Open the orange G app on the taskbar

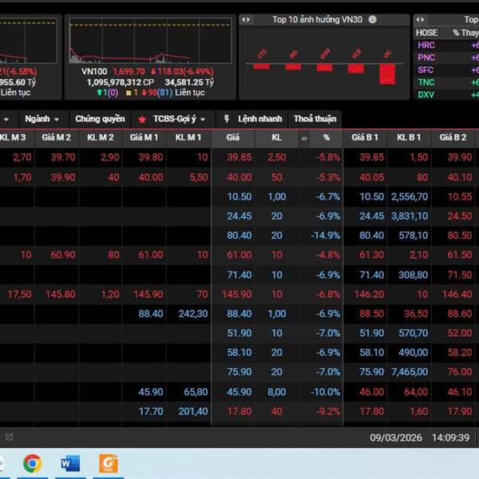coord(109,463)
